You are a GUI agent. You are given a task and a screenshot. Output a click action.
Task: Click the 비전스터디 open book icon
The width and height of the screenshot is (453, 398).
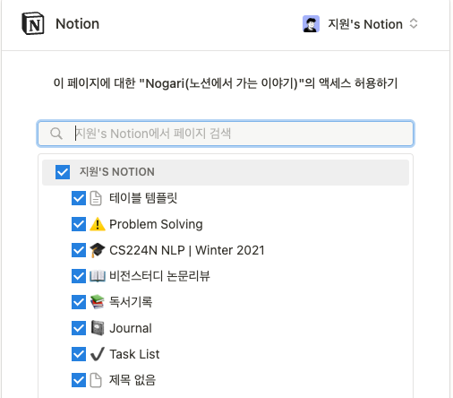(x=98, y=276)
